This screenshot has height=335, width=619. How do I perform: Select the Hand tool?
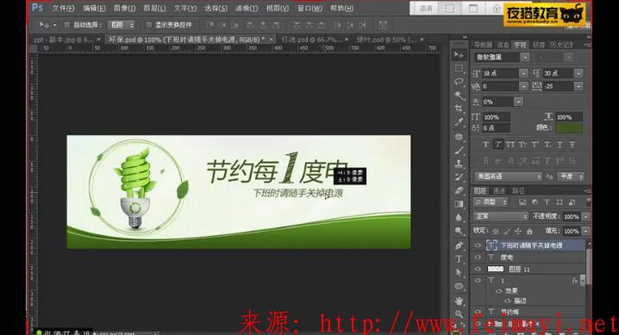(459, 301)
